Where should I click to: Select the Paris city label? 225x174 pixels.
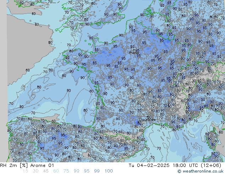(133, 53)
